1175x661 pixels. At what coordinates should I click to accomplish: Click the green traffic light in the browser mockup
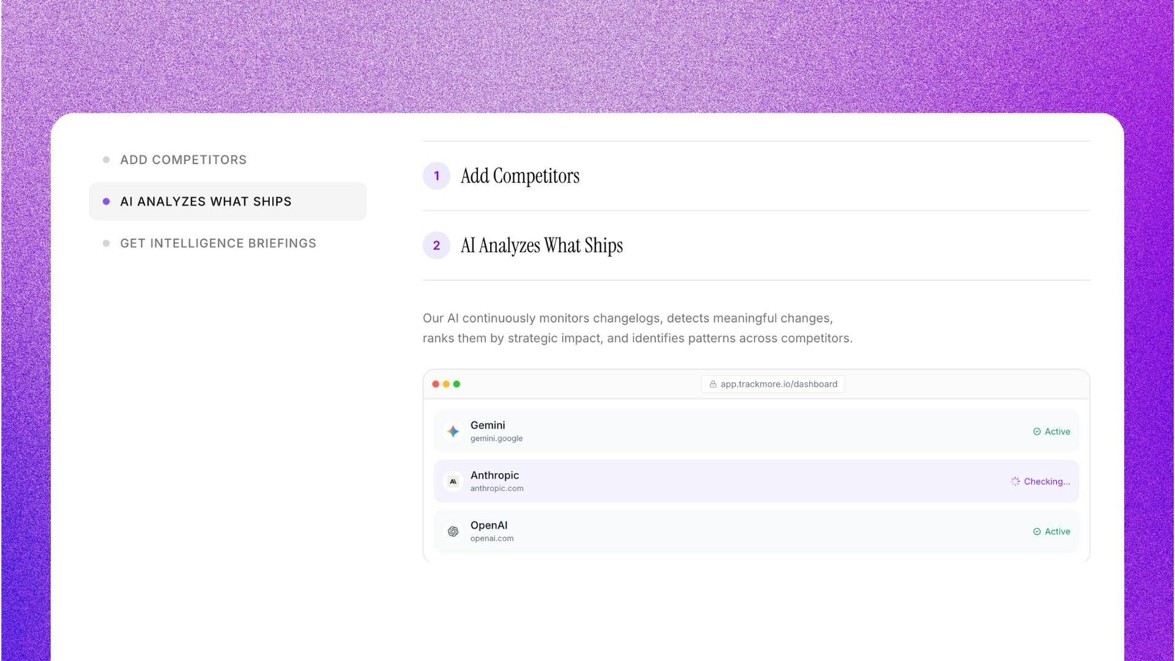pyautogui.click(x=457, y=384)
